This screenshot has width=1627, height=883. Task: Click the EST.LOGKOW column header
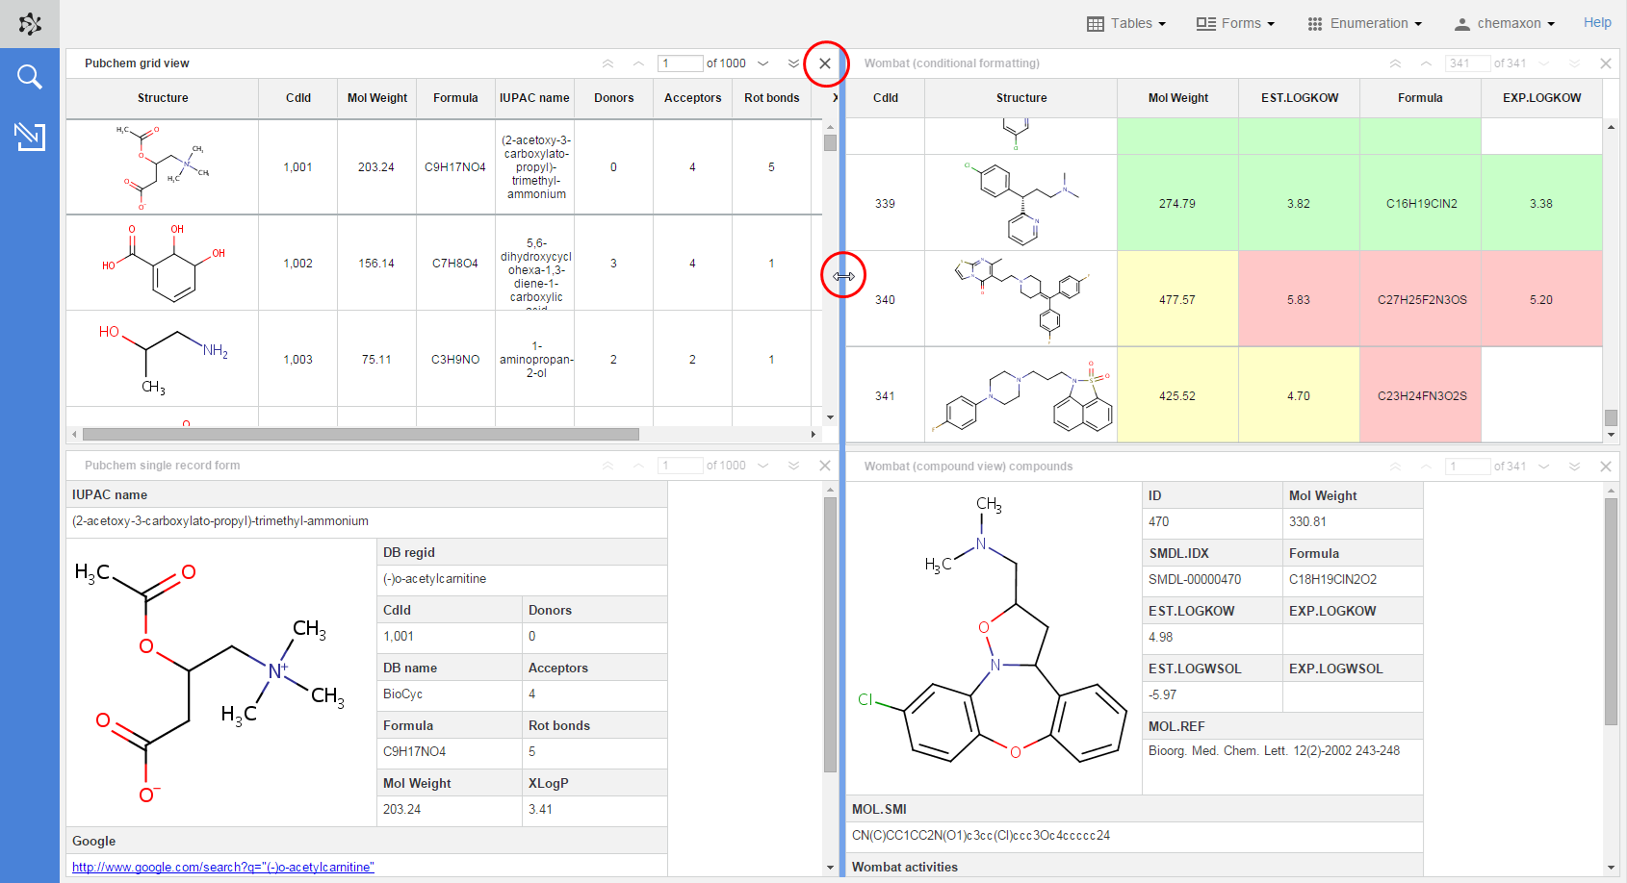click(x=1300, y=98)
